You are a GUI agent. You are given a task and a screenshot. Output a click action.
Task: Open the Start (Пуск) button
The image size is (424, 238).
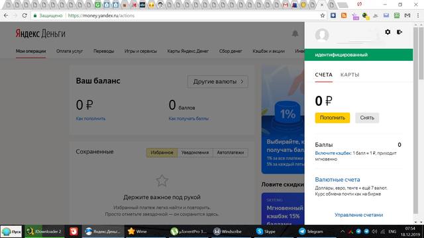point(11,231)
